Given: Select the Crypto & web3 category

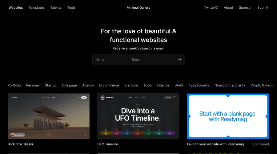Looking at the screenshot, I should click(x=262, y=85).
